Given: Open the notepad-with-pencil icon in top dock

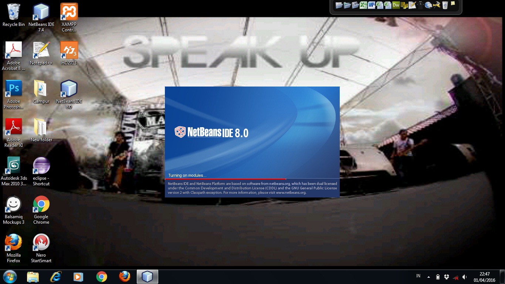Looking at the screenshot, I should click(x=412, y=5).
